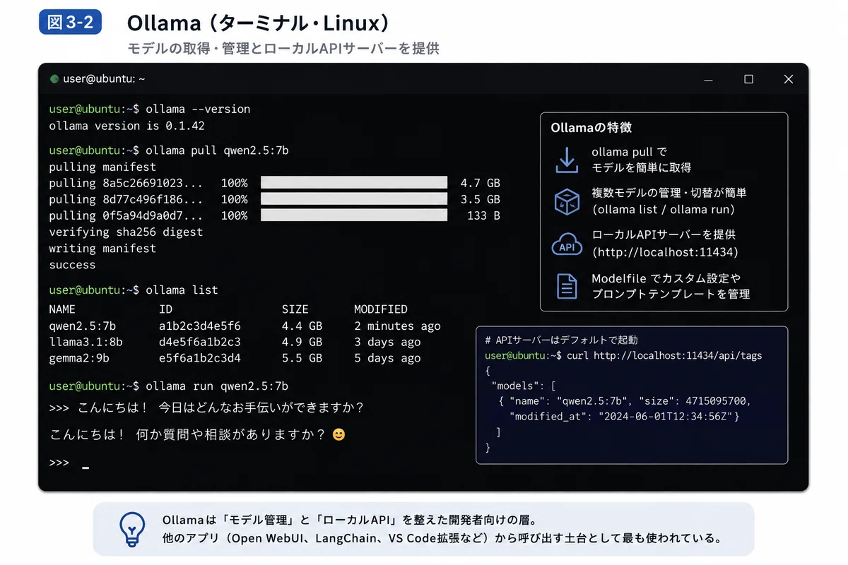Click the curl http://localhost:11434/api/tags command

pos(664,355)
